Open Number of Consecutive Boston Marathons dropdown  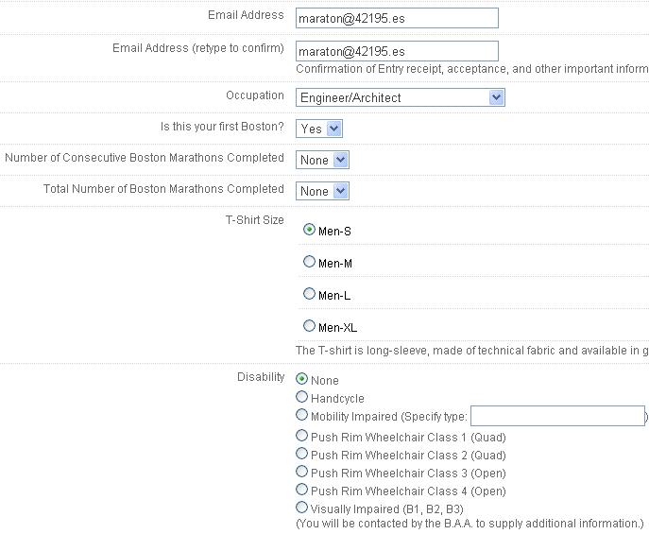pyautogui.click(x=323, y=160)
